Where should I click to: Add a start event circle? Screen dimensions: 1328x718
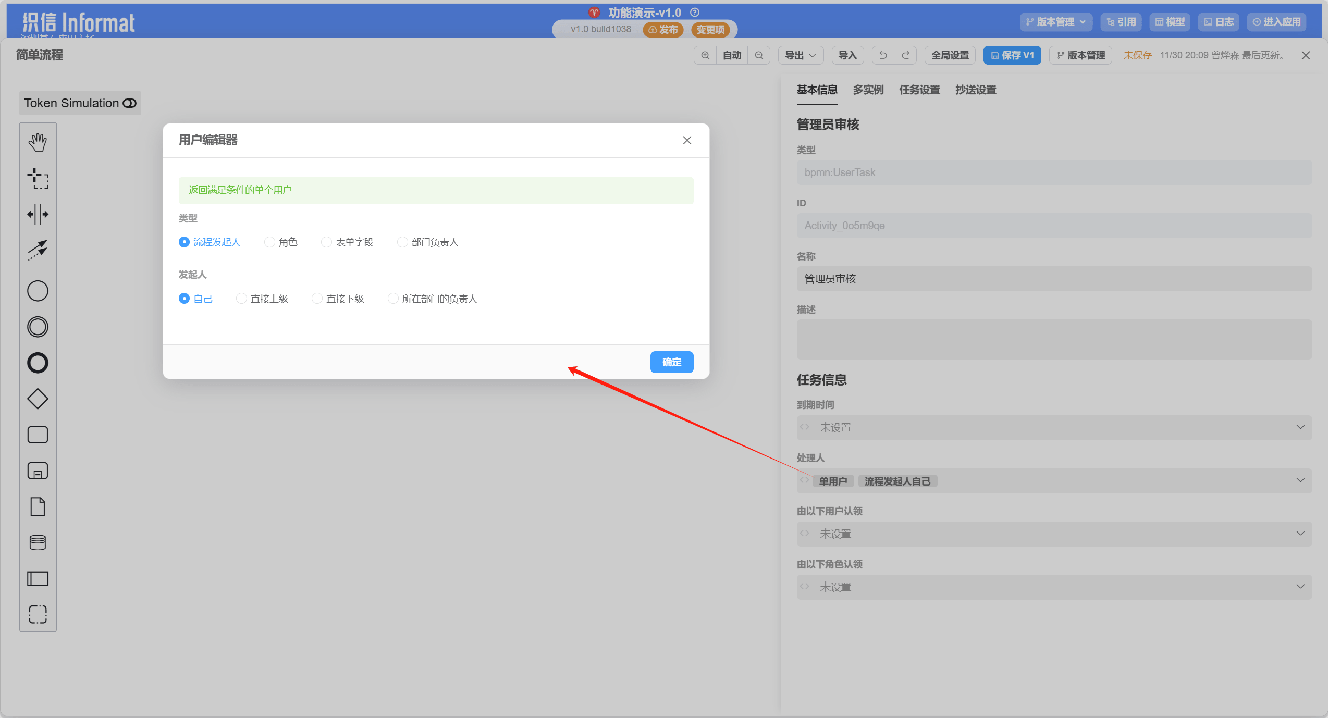[38, 291]
